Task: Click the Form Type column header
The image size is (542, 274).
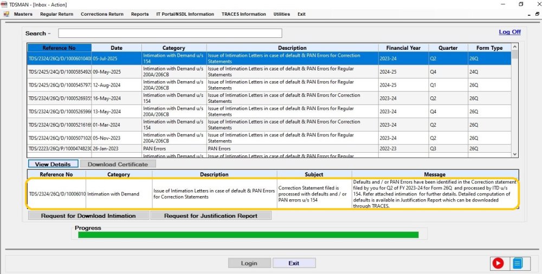Action: tap(489, 48)
